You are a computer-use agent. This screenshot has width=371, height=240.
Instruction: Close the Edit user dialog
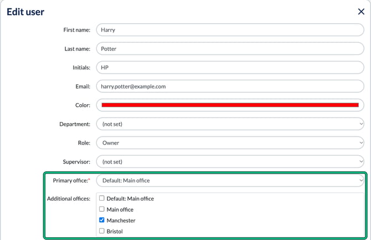tap(361, 12)
